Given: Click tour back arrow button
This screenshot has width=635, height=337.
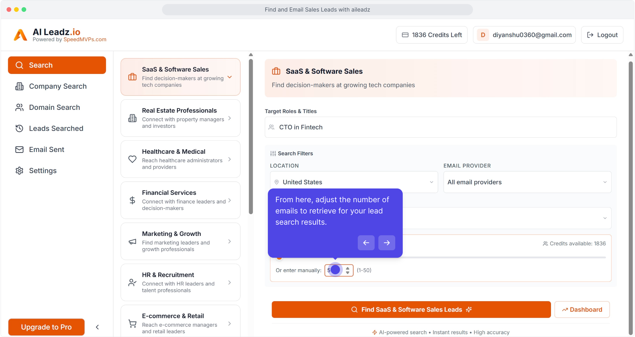Looking at the screenshot, I should tap(366, 243).
